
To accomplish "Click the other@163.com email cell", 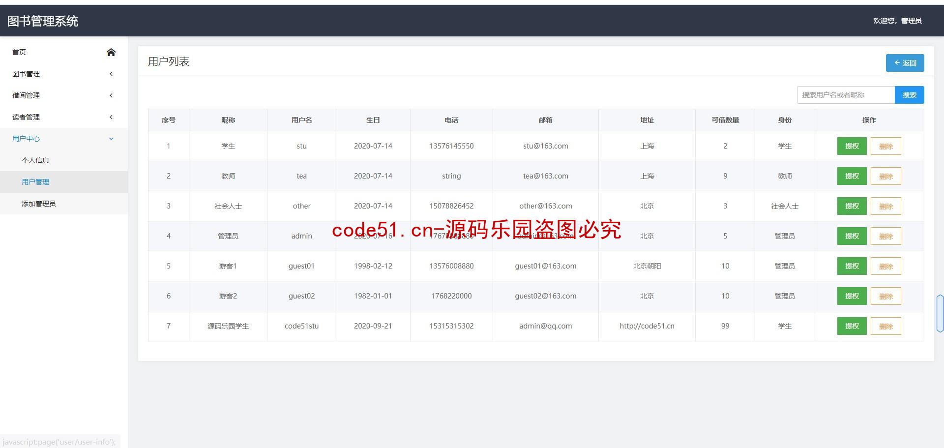I will click(546, 206).
